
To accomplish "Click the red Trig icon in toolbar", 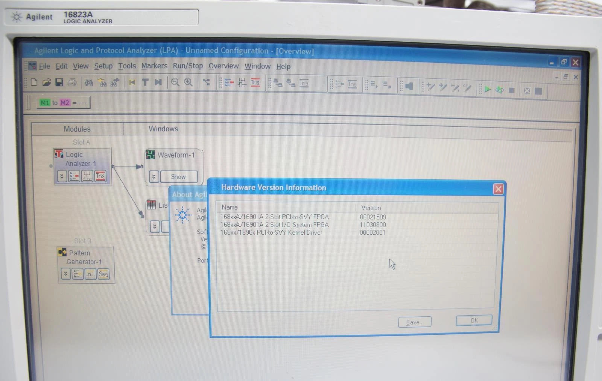I will click(x=255, y=82).
